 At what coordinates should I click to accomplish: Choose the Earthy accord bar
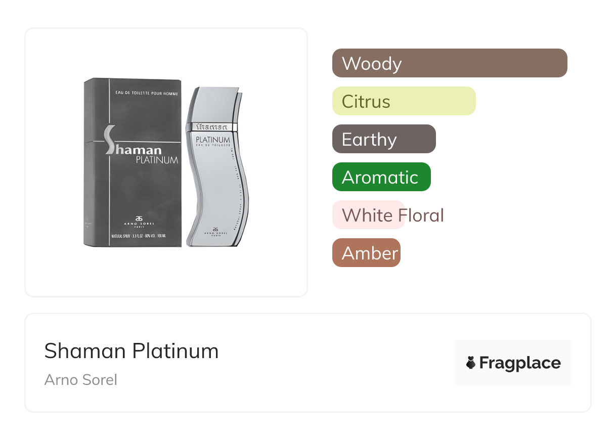pos(383,139)
